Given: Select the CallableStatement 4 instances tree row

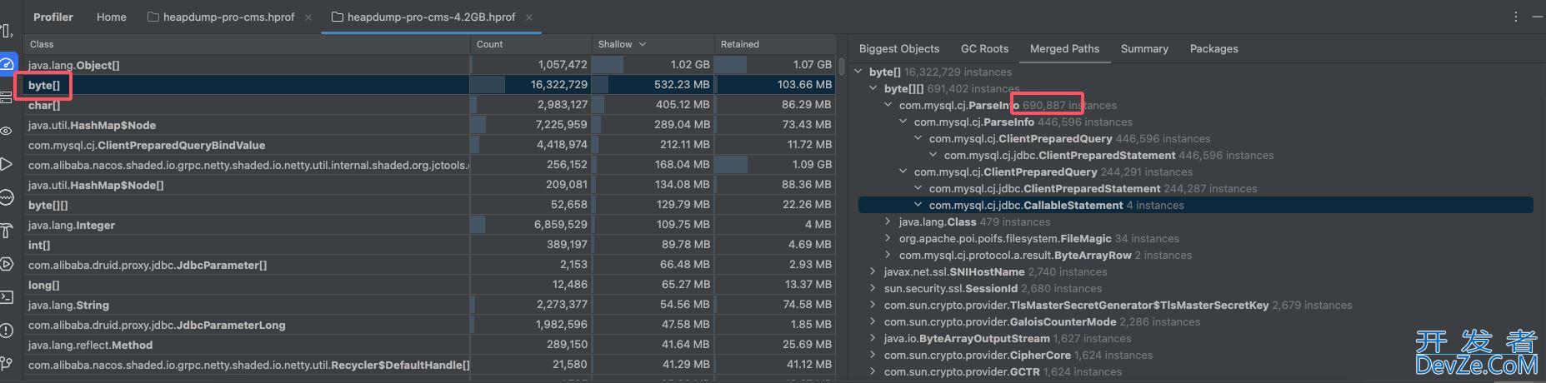Looking at the screenshot, I should pos(1195,205).
